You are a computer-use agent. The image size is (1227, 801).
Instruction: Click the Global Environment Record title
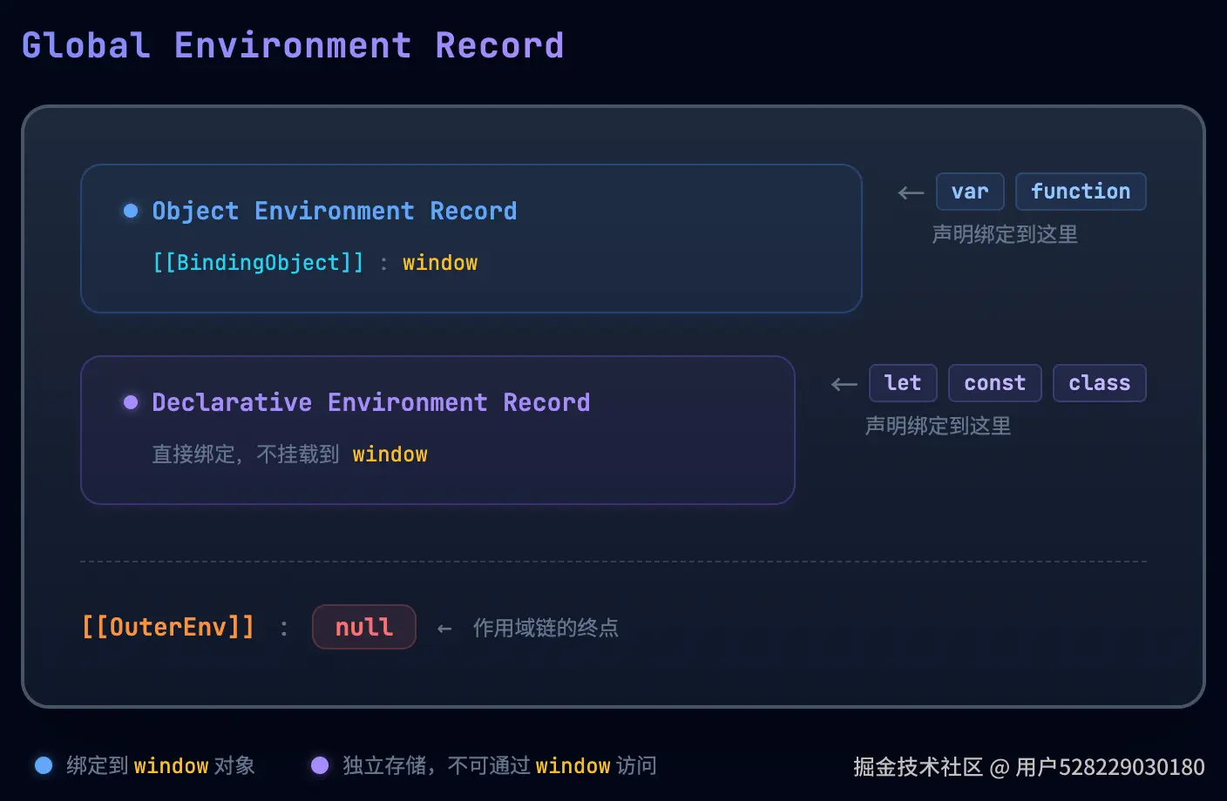tap(293, 45)
